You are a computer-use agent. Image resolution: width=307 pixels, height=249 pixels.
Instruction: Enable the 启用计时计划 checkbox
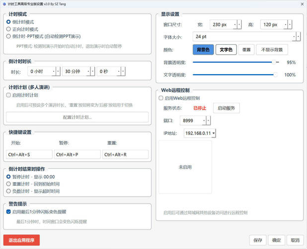(x=8, y=95)
